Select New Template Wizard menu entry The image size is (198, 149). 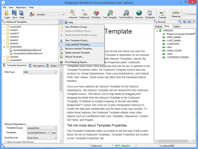tap(81, 40)
